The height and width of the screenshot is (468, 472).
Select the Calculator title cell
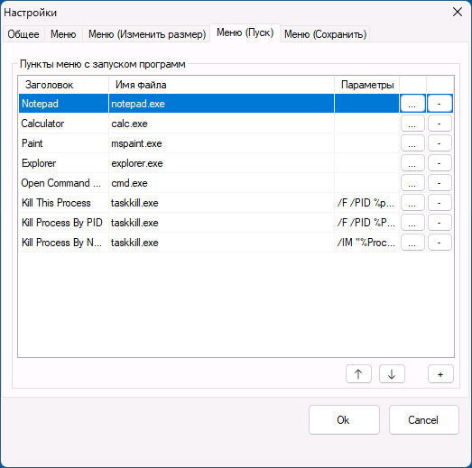pyautogui.click(x=63, y=124)
